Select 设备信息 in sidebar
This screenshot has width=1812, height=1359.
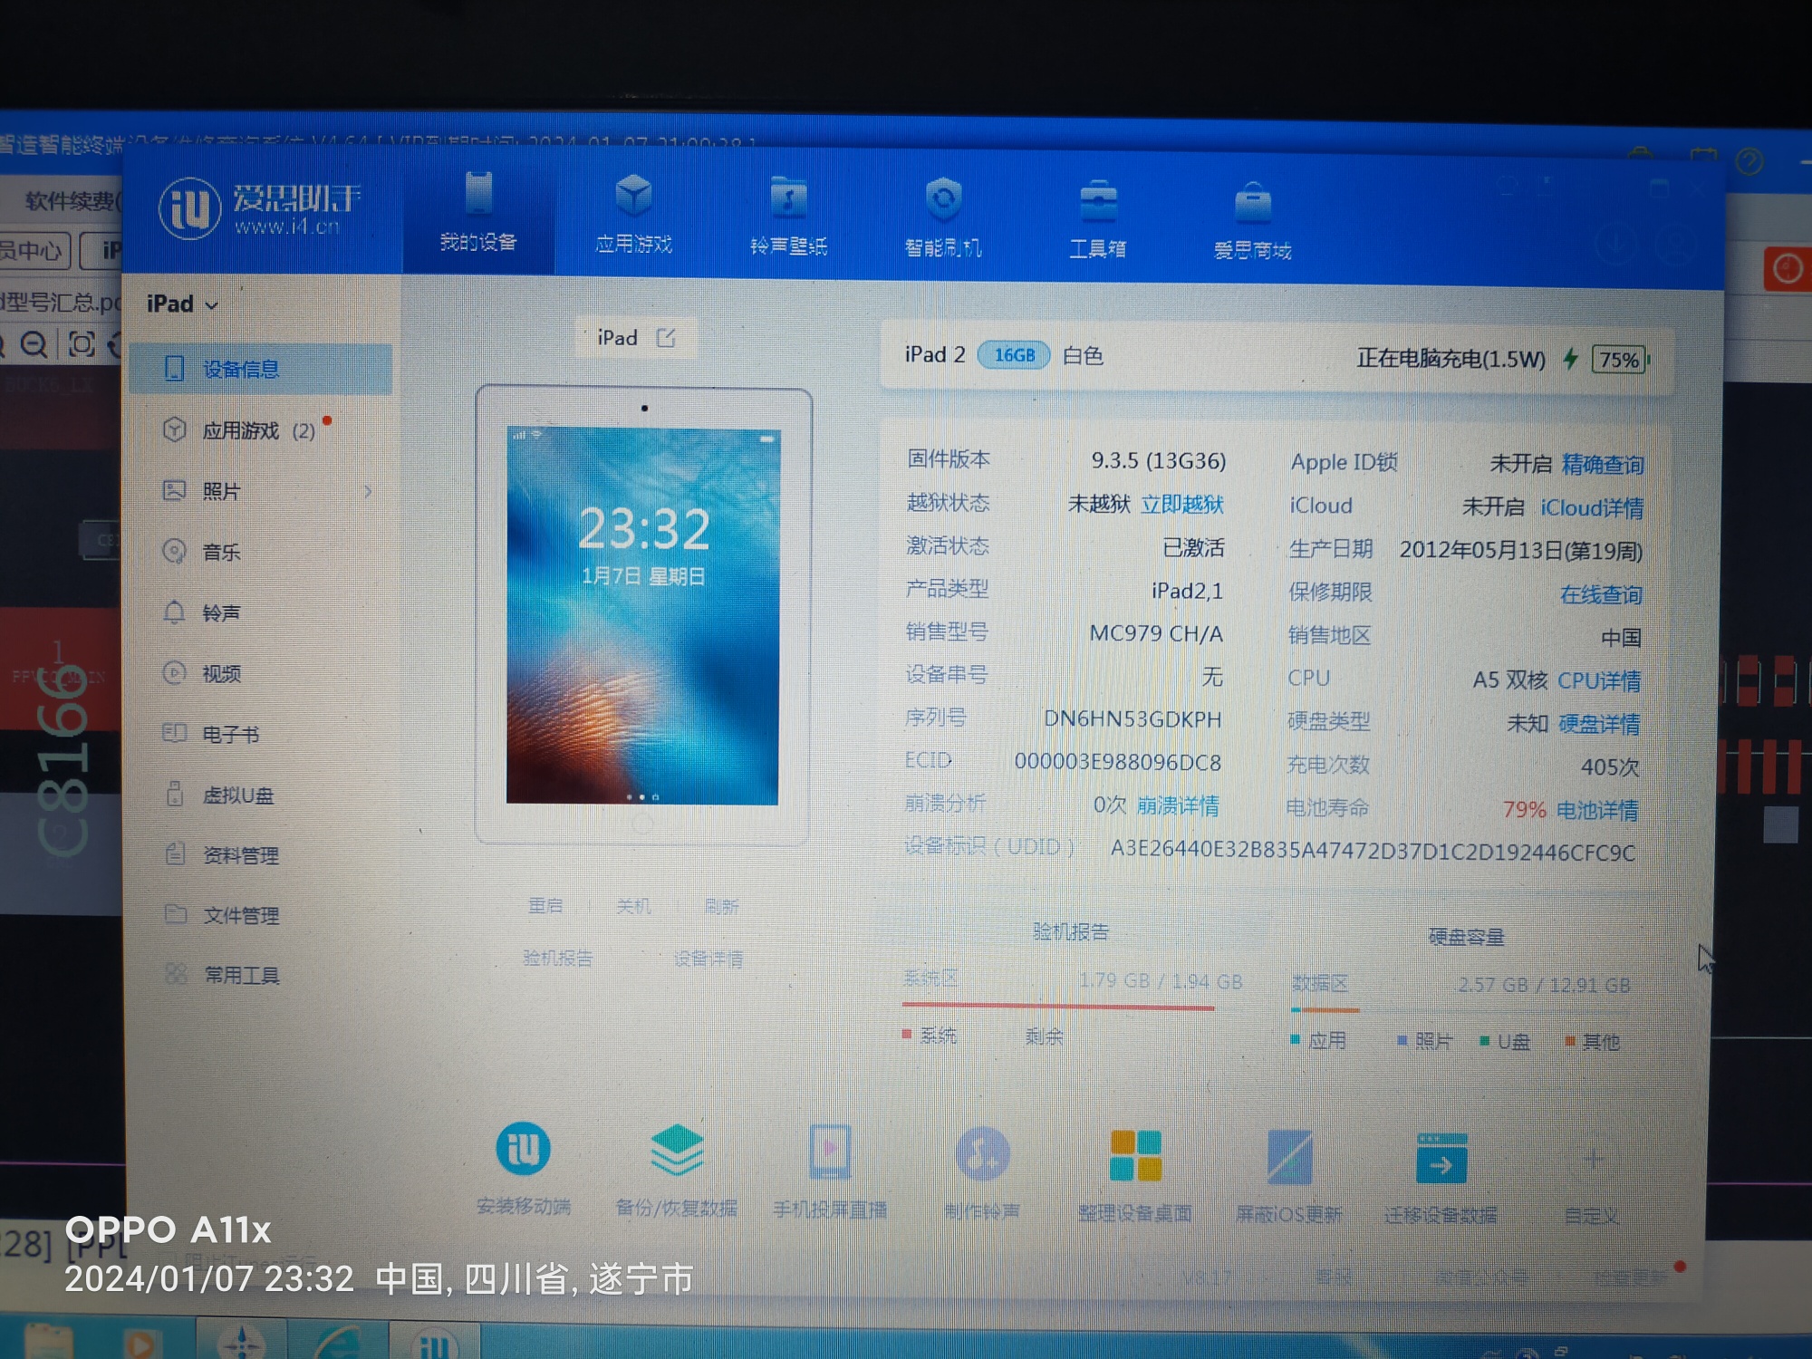click(260, 369)
